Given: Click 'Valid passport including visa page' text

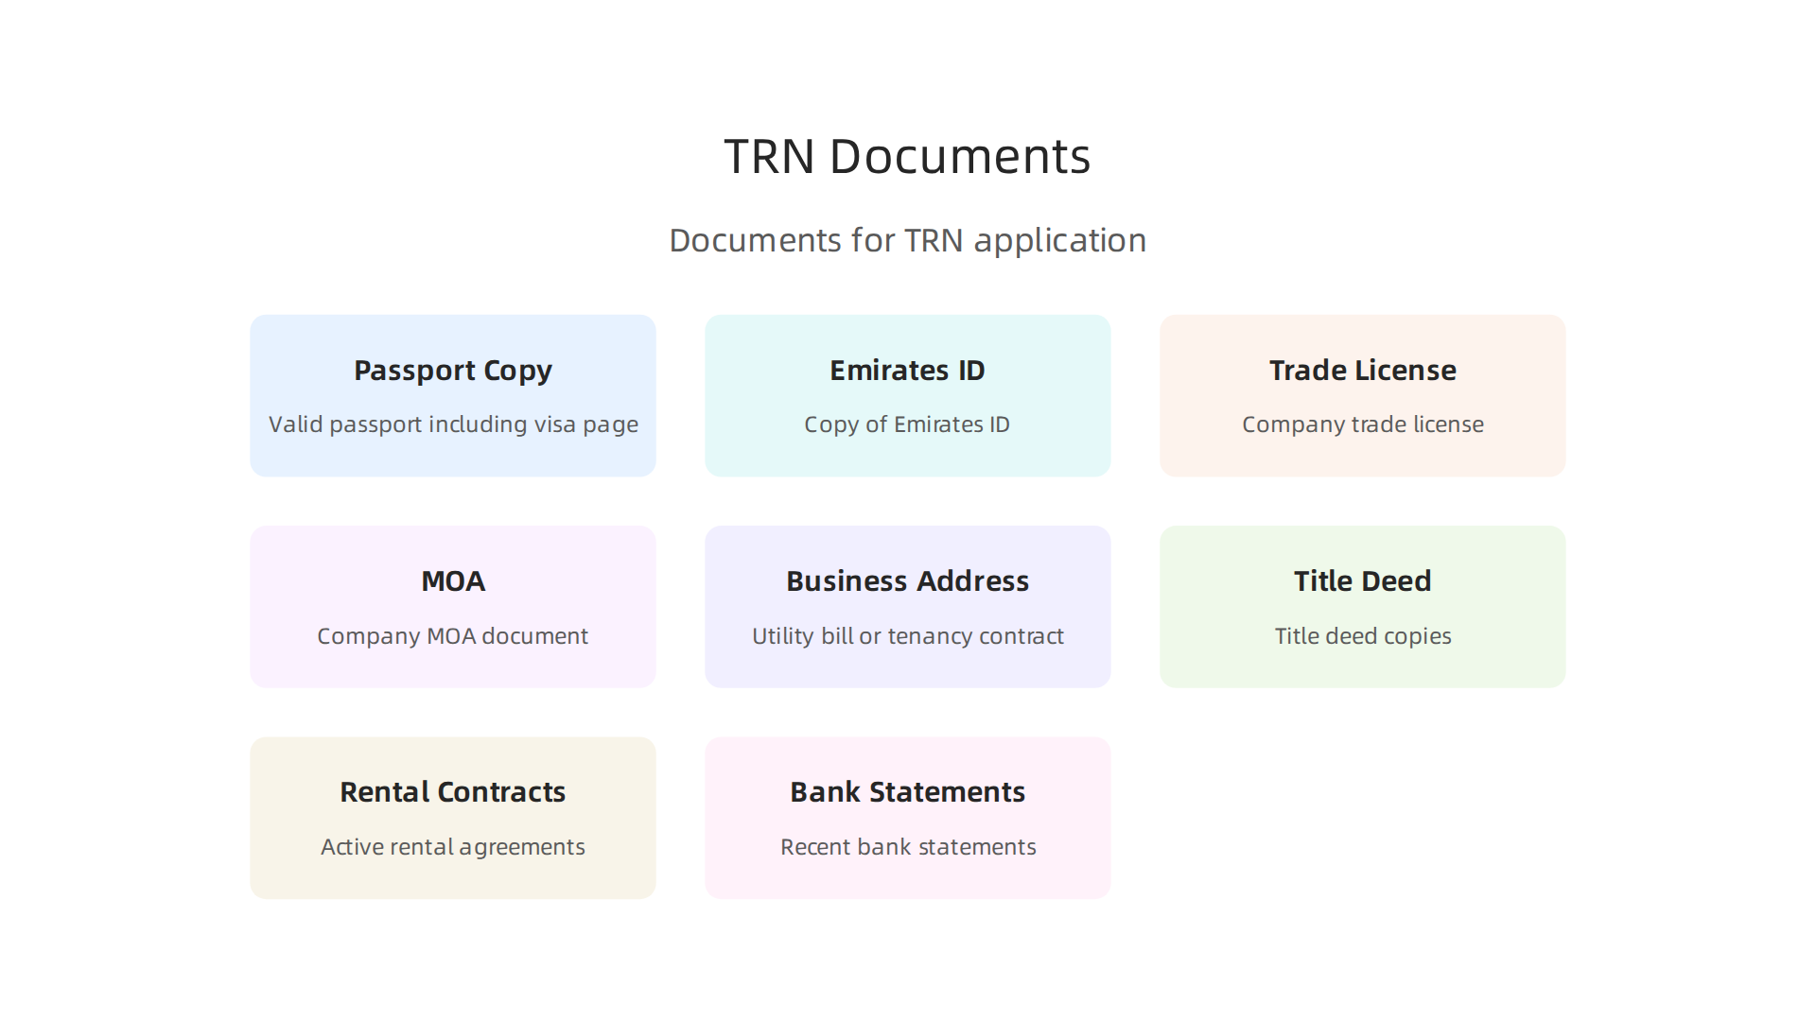Looking at the screenshot, I should [453, 424].
